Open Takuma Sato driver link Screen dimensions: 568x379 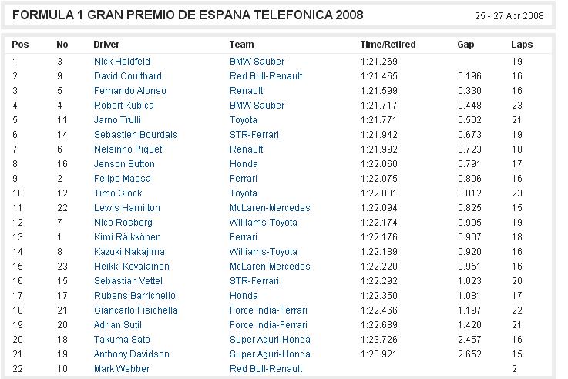pos(122,340)
